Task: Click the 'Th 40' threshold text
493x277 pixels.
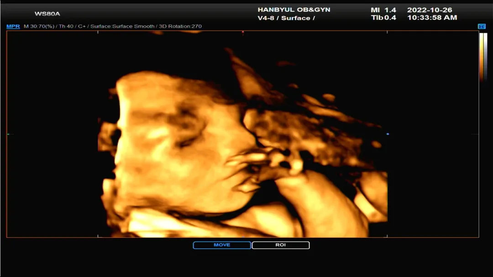Action: [x=66, y=26]
